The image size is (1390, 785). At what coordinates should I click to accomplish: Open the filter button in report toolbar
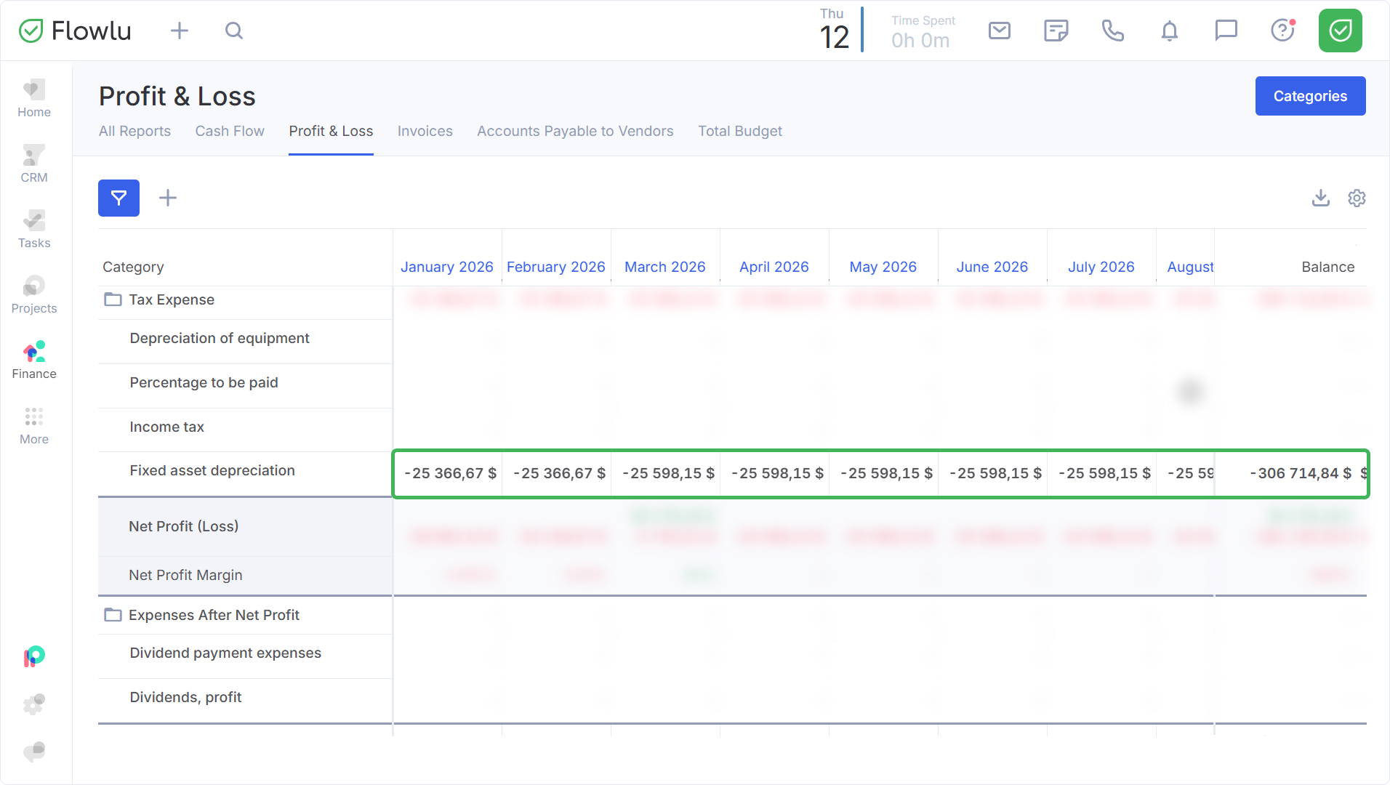coord(118,198)
